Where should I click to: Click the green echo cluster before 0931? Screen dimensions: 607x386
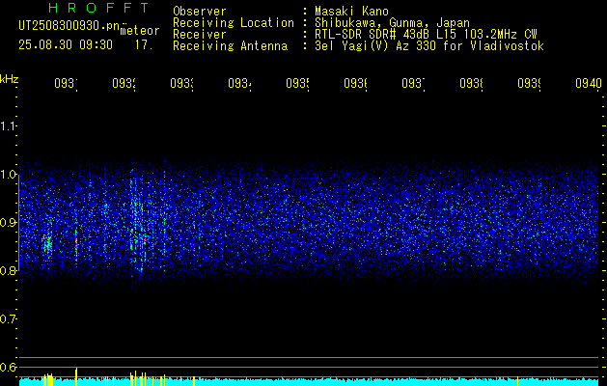pos(47,244)
